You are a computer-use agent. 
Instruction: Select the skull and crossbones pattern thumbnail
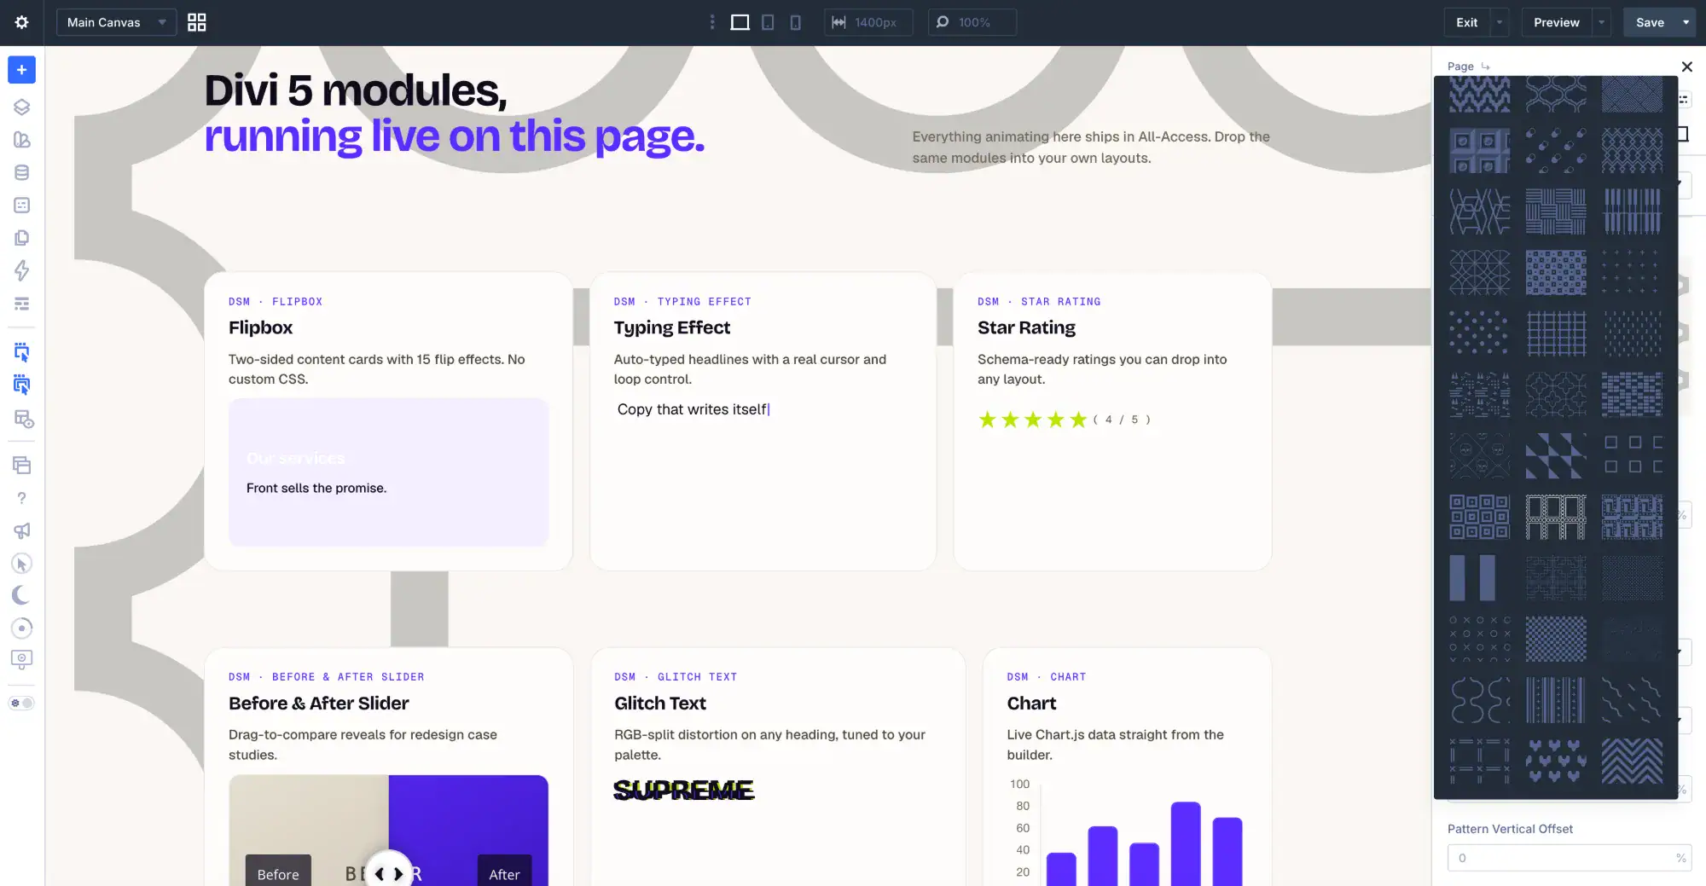(x=1479, y=455)
